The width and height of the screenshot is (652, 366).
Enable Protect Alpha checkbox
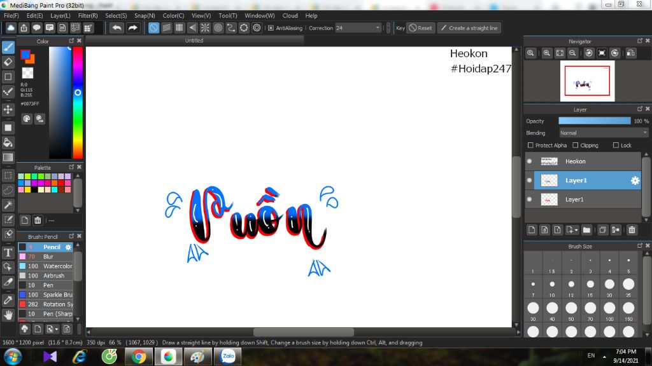[x=530, y=146]
